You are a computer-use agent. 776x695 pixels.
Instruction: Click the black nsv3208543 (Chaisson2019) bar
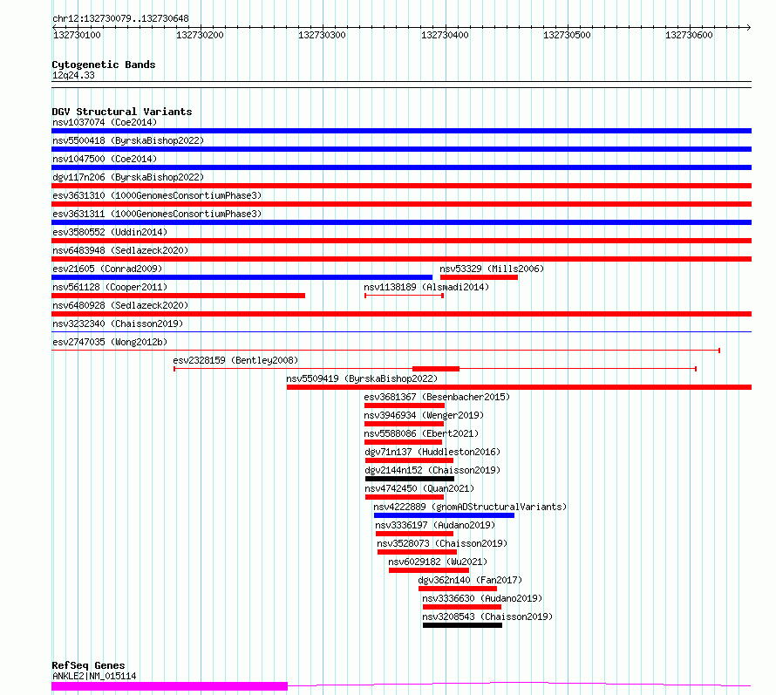[462, 625]
